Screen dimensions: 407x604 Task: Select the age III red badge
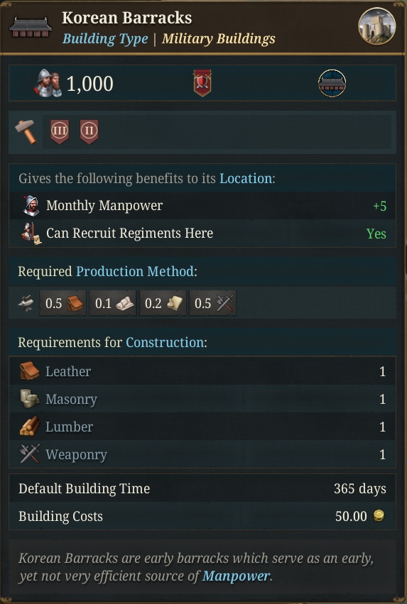(x=60, y=132)
